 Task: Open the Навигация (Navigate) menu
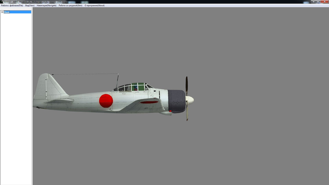coord(47,5)
